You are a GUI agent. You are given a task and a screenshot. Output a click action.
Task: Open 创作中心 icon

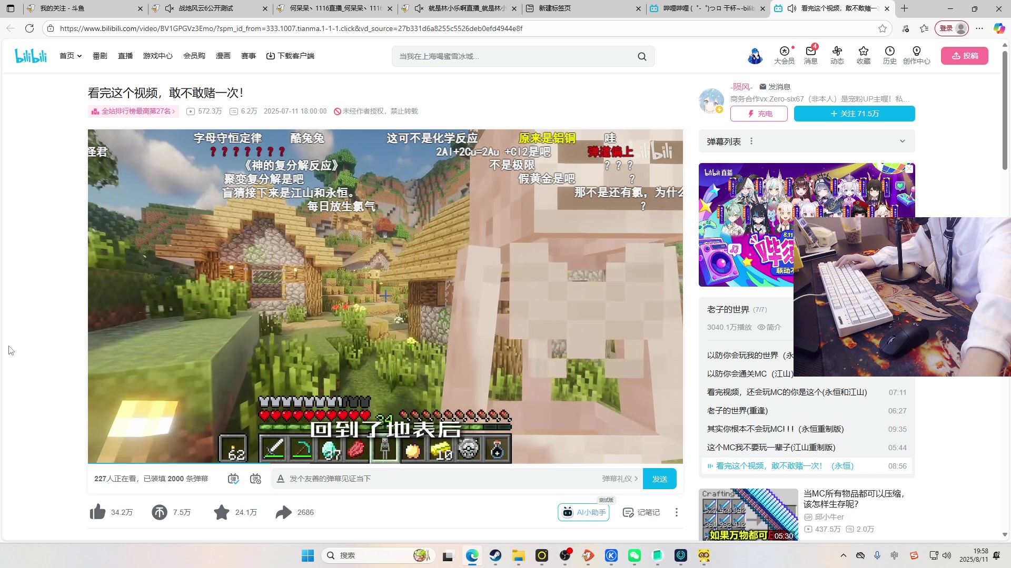[917, 55]
